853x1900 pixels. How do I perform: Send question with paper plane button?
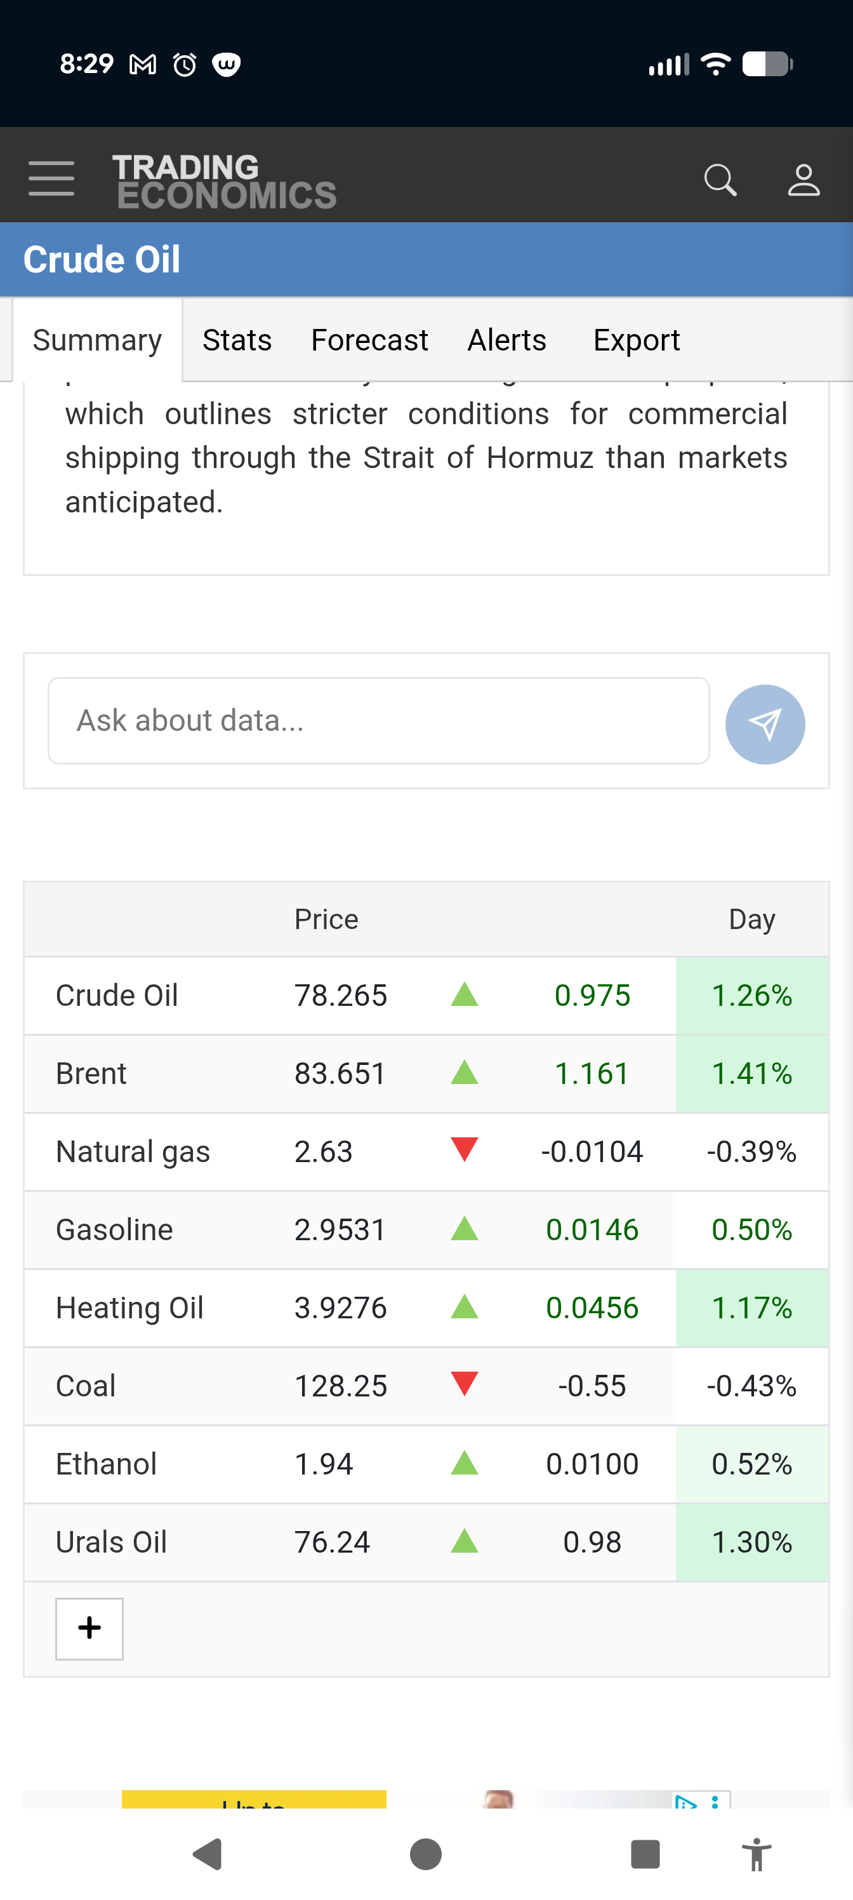tap(765, 723)
